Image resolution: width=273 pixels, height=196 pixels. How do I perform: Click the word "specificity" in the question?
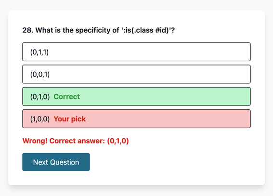point(94,30)
